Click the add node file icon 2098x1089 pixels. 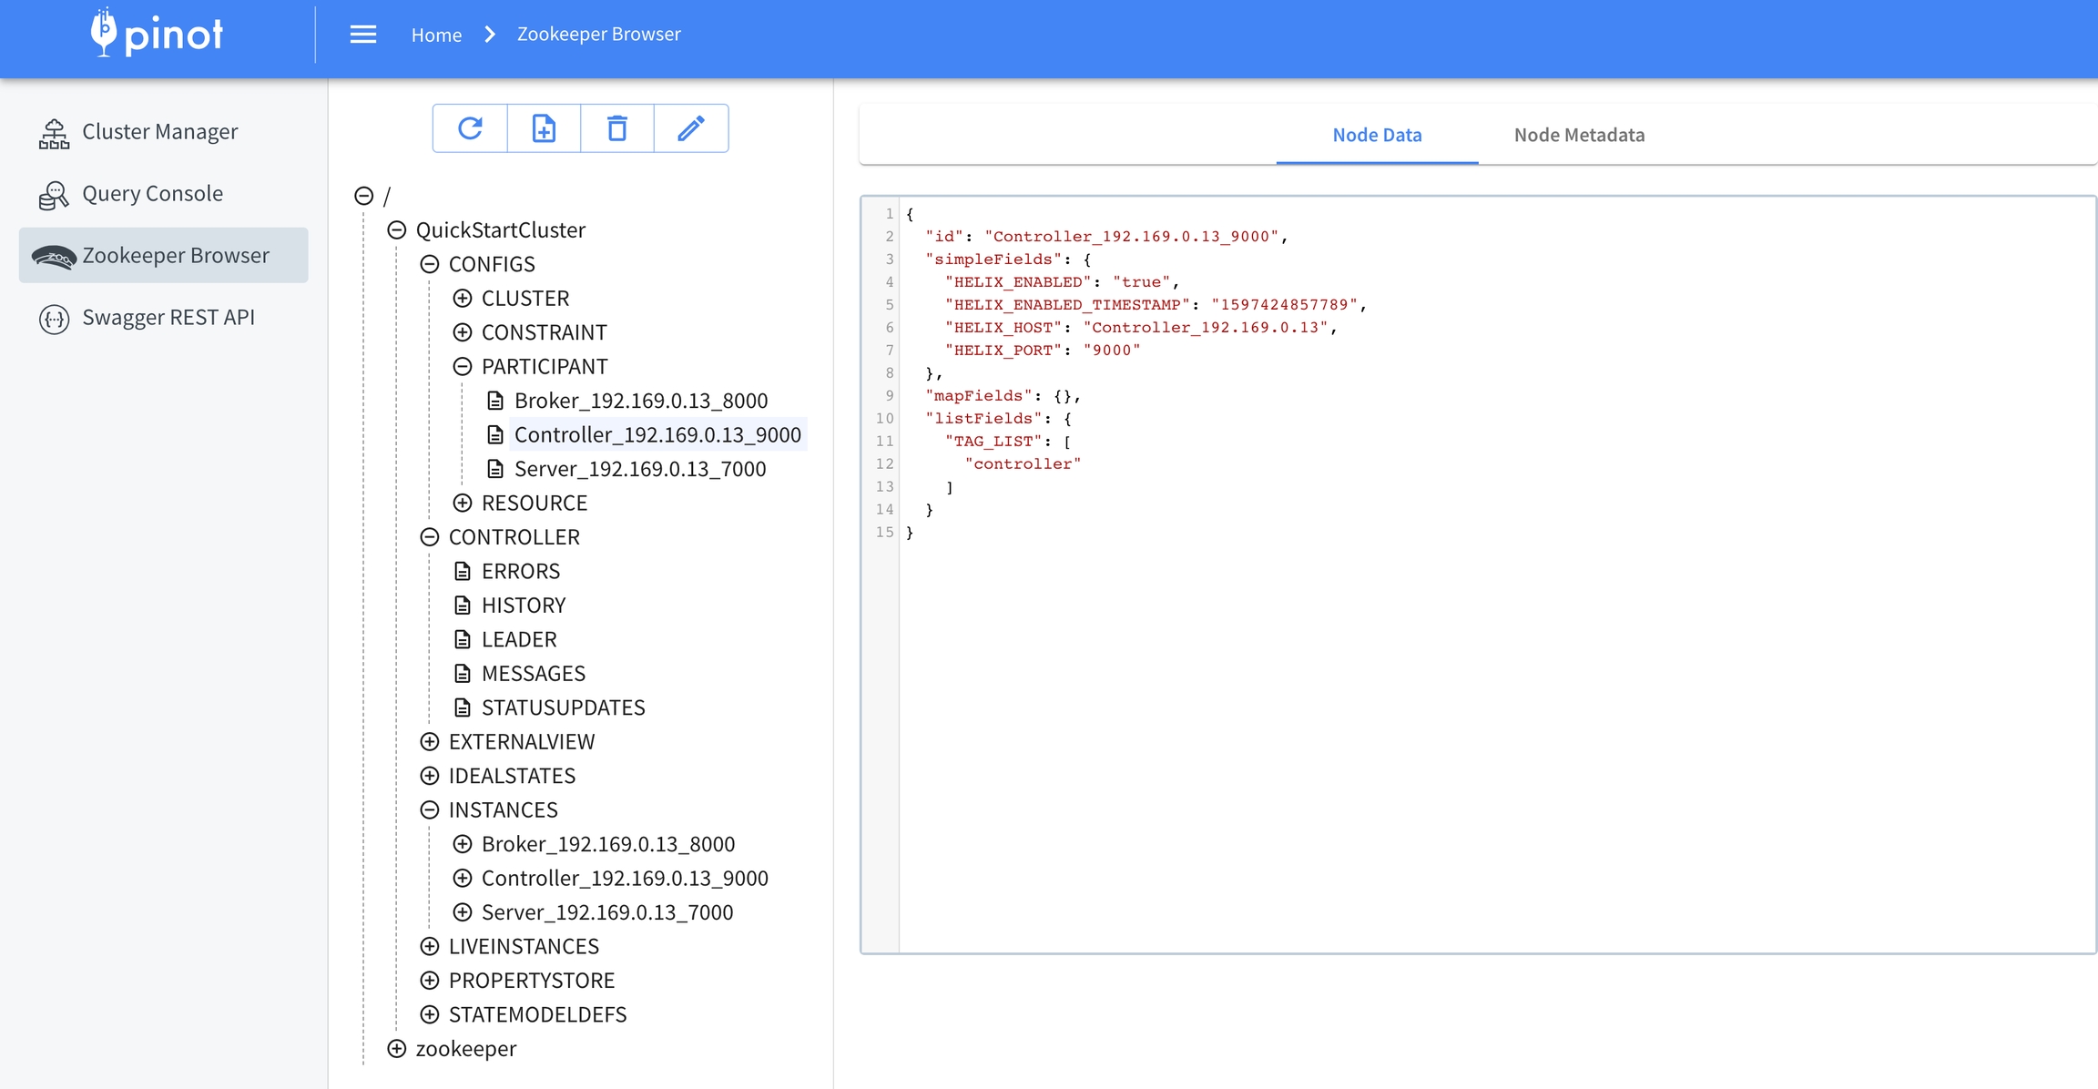(x=544, y=128)
